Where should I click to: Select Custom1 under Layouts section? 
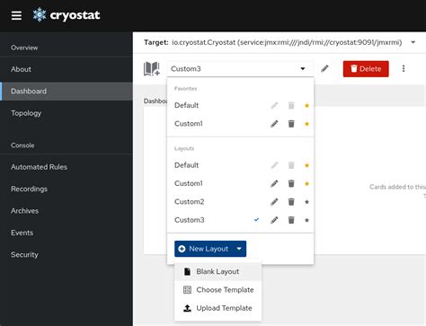[x=189, y=183]
